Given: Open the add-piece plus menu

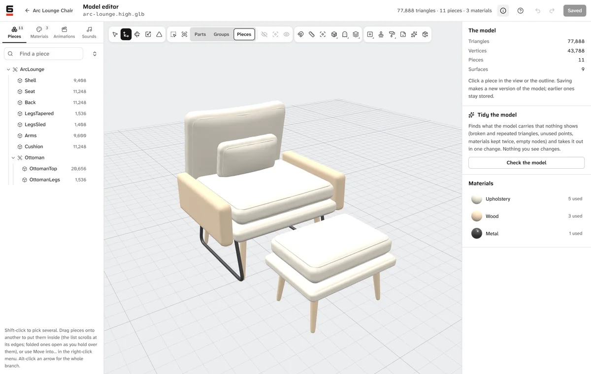Looking at the screenshot, I should pyautogui.click(x=370, y=34).
